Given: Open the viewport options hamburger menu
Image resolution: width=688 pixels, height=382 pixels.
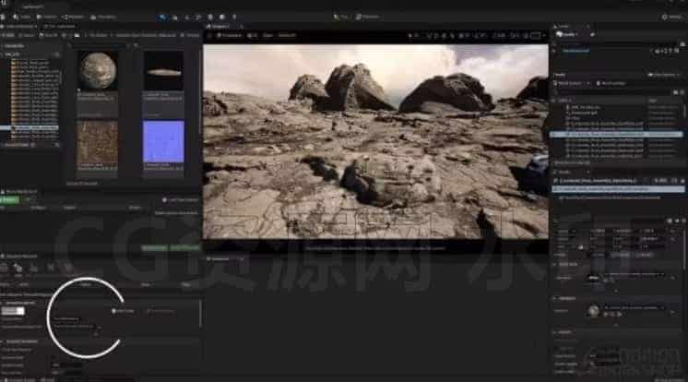Looking at the screenshot, I should 209,35.
